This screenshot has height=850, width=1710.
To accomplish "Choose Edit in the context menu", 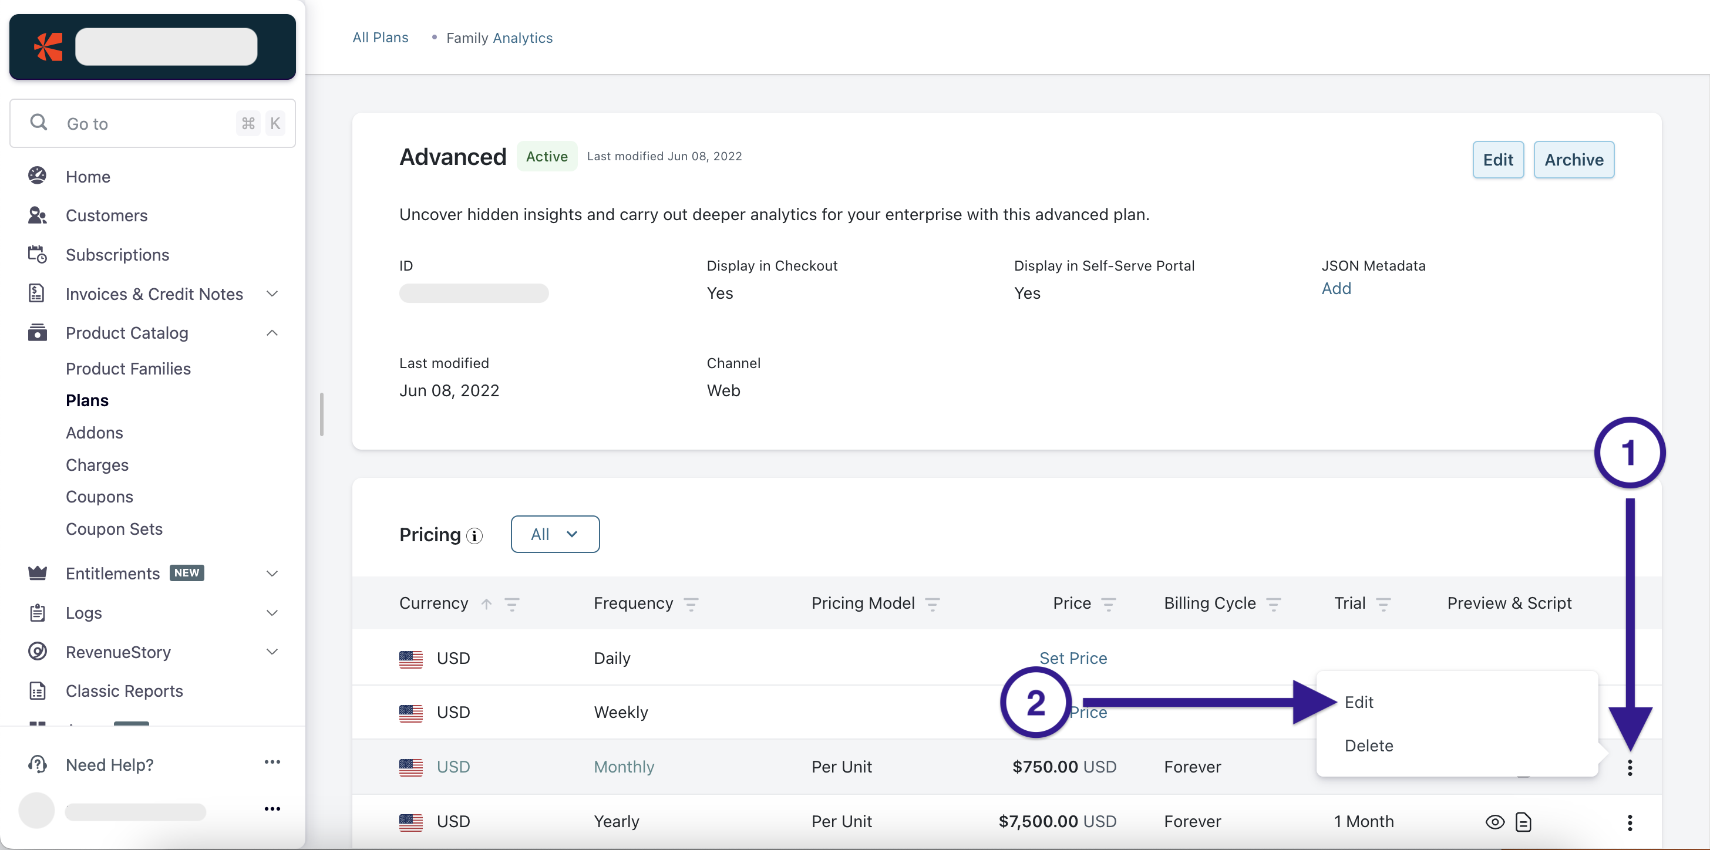I will (1359, 702).
